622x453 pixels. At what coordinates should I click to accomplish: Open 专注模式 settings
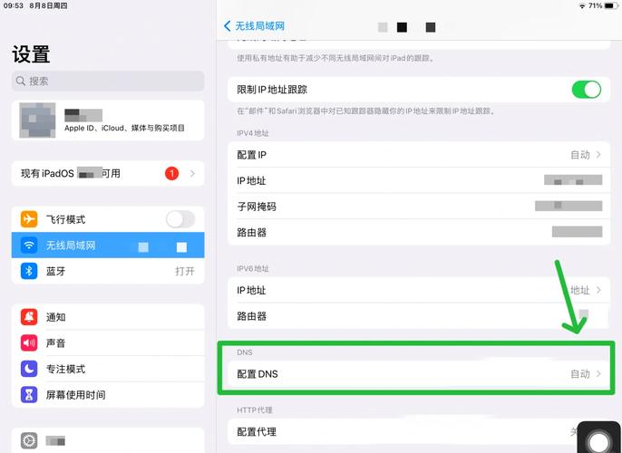108,369
